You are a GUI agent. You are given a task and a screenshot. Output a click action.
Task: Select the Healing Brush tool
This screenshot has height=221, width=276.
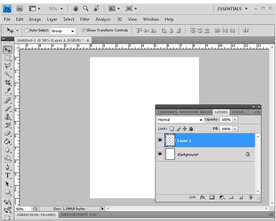[x=7, y=100]
